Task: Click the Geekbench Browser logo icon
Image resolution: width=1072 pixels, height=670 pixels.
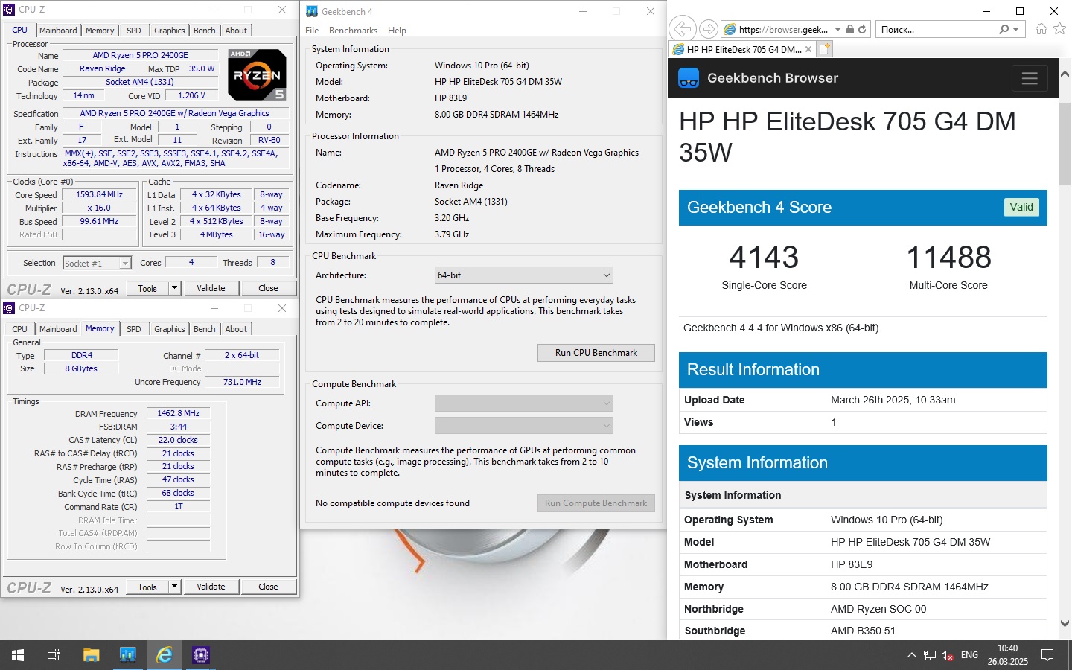Action: coord(689,78)
